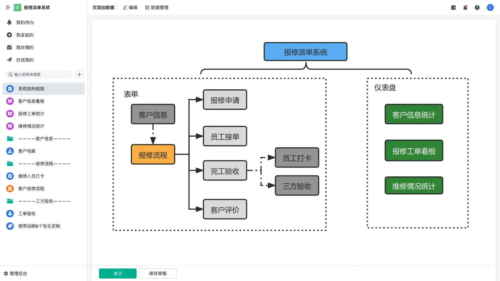Expand the 客户信息 folder group
Image resolution: width=500 pixels, height=281 pixels.
coord(44,139)
